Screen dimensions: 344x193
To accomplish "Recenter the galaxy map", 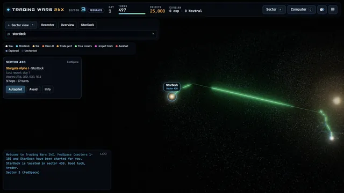I will pyautogui.click(x=48, y=25).
